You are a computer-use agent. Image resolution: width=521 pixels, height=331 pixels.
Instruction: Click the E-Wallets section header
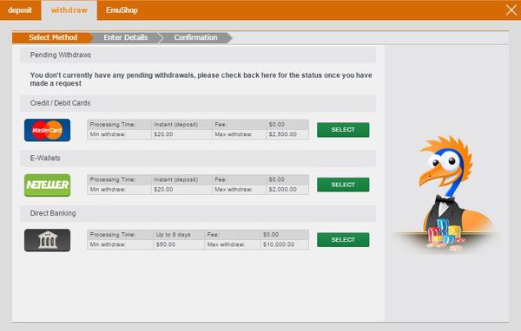pos(198,159)
